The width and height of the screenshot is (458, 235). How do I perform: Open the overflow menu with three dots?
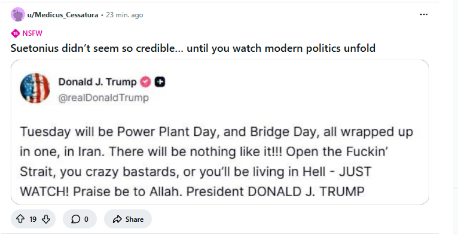point(424,14)
